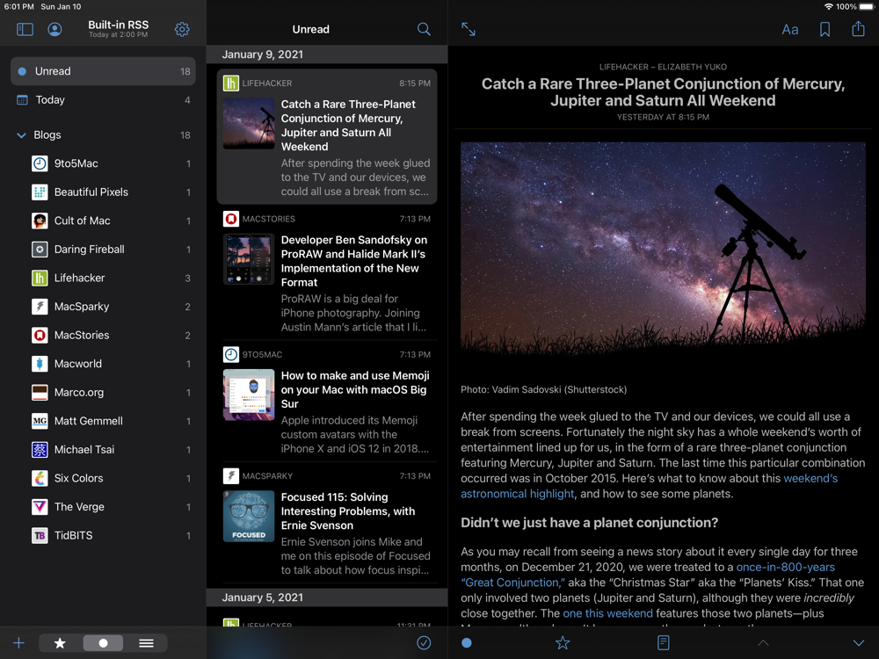The image size is (879, 659).
Task: Search the Unread article list
Action: pos(424,29)
